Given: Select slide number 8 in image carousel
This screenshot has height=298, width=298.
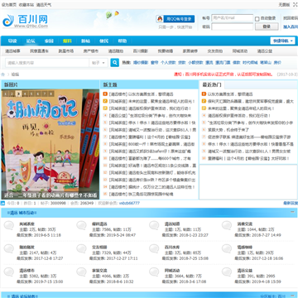Looking at the screenshot, I should [x=51, y=94].
